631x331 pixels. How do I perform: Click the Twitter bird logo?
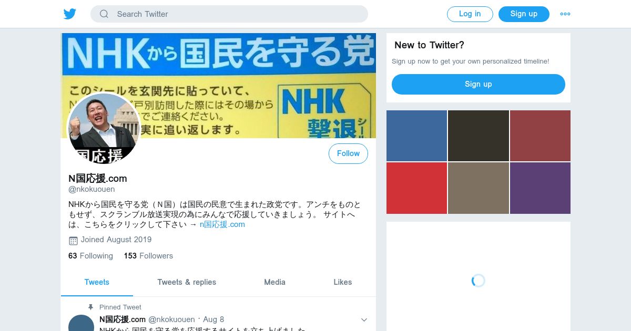tap(70, 14)
